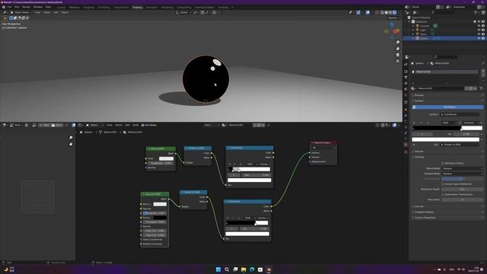Switch to the Animation workspace tab

click(151, 7)
